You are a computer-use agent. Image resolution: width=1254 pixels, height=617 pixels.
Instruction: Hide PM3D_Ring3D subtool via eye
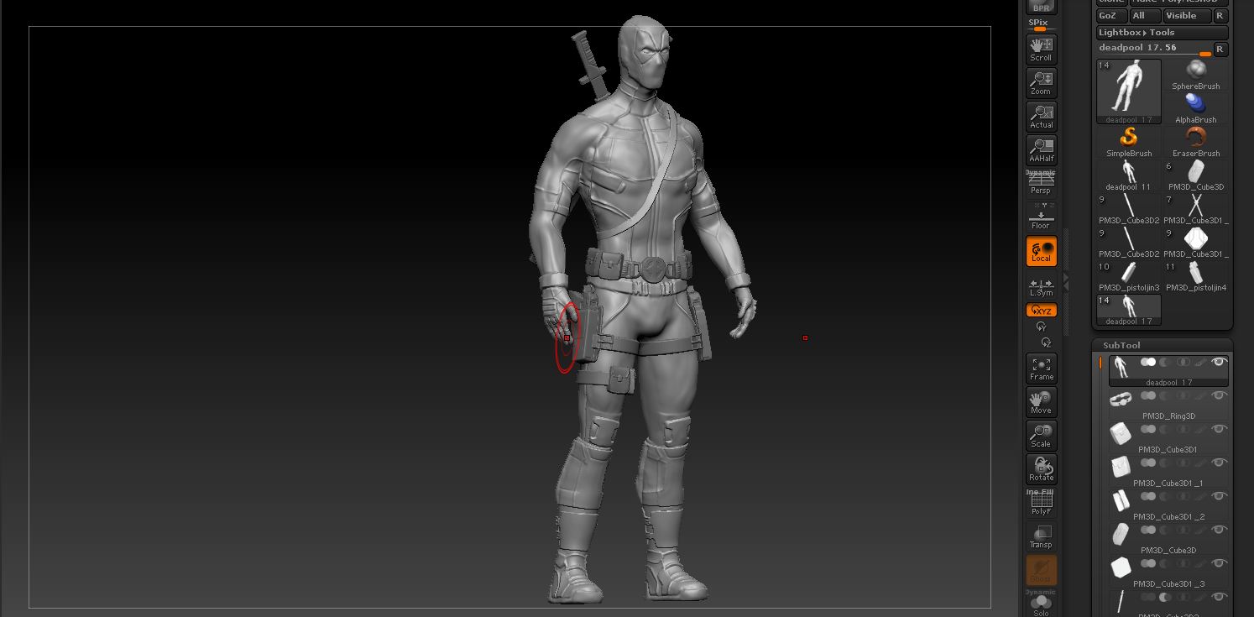[x=1219, y=395]
